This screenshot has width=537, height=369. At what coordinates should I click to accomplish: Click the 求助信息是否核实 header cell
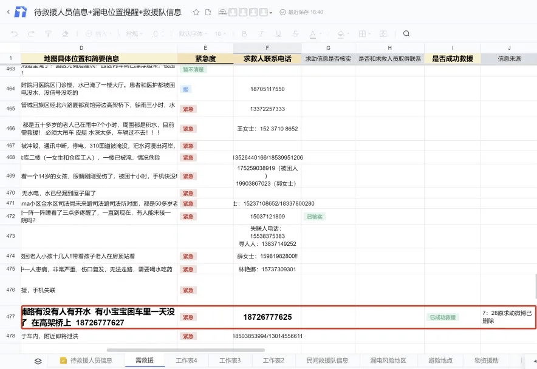point(328,58)
